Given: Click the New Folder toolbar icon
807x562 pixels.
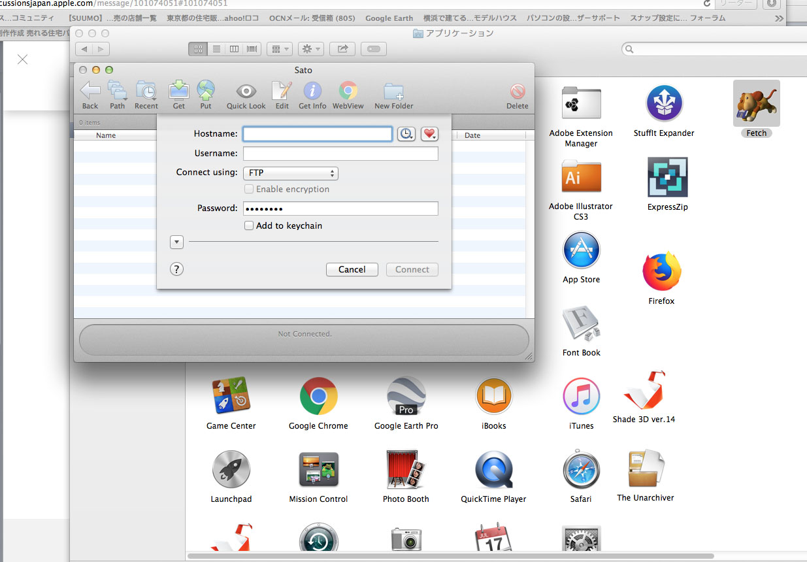Looking at the screenshot, I should coord(393,91).
